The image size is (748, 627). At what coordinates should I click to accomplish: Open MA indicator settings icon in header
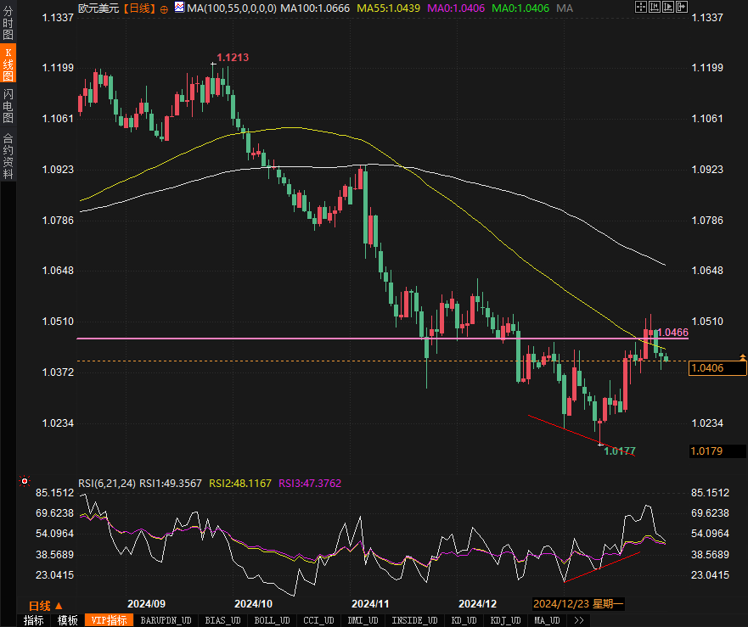178,8
